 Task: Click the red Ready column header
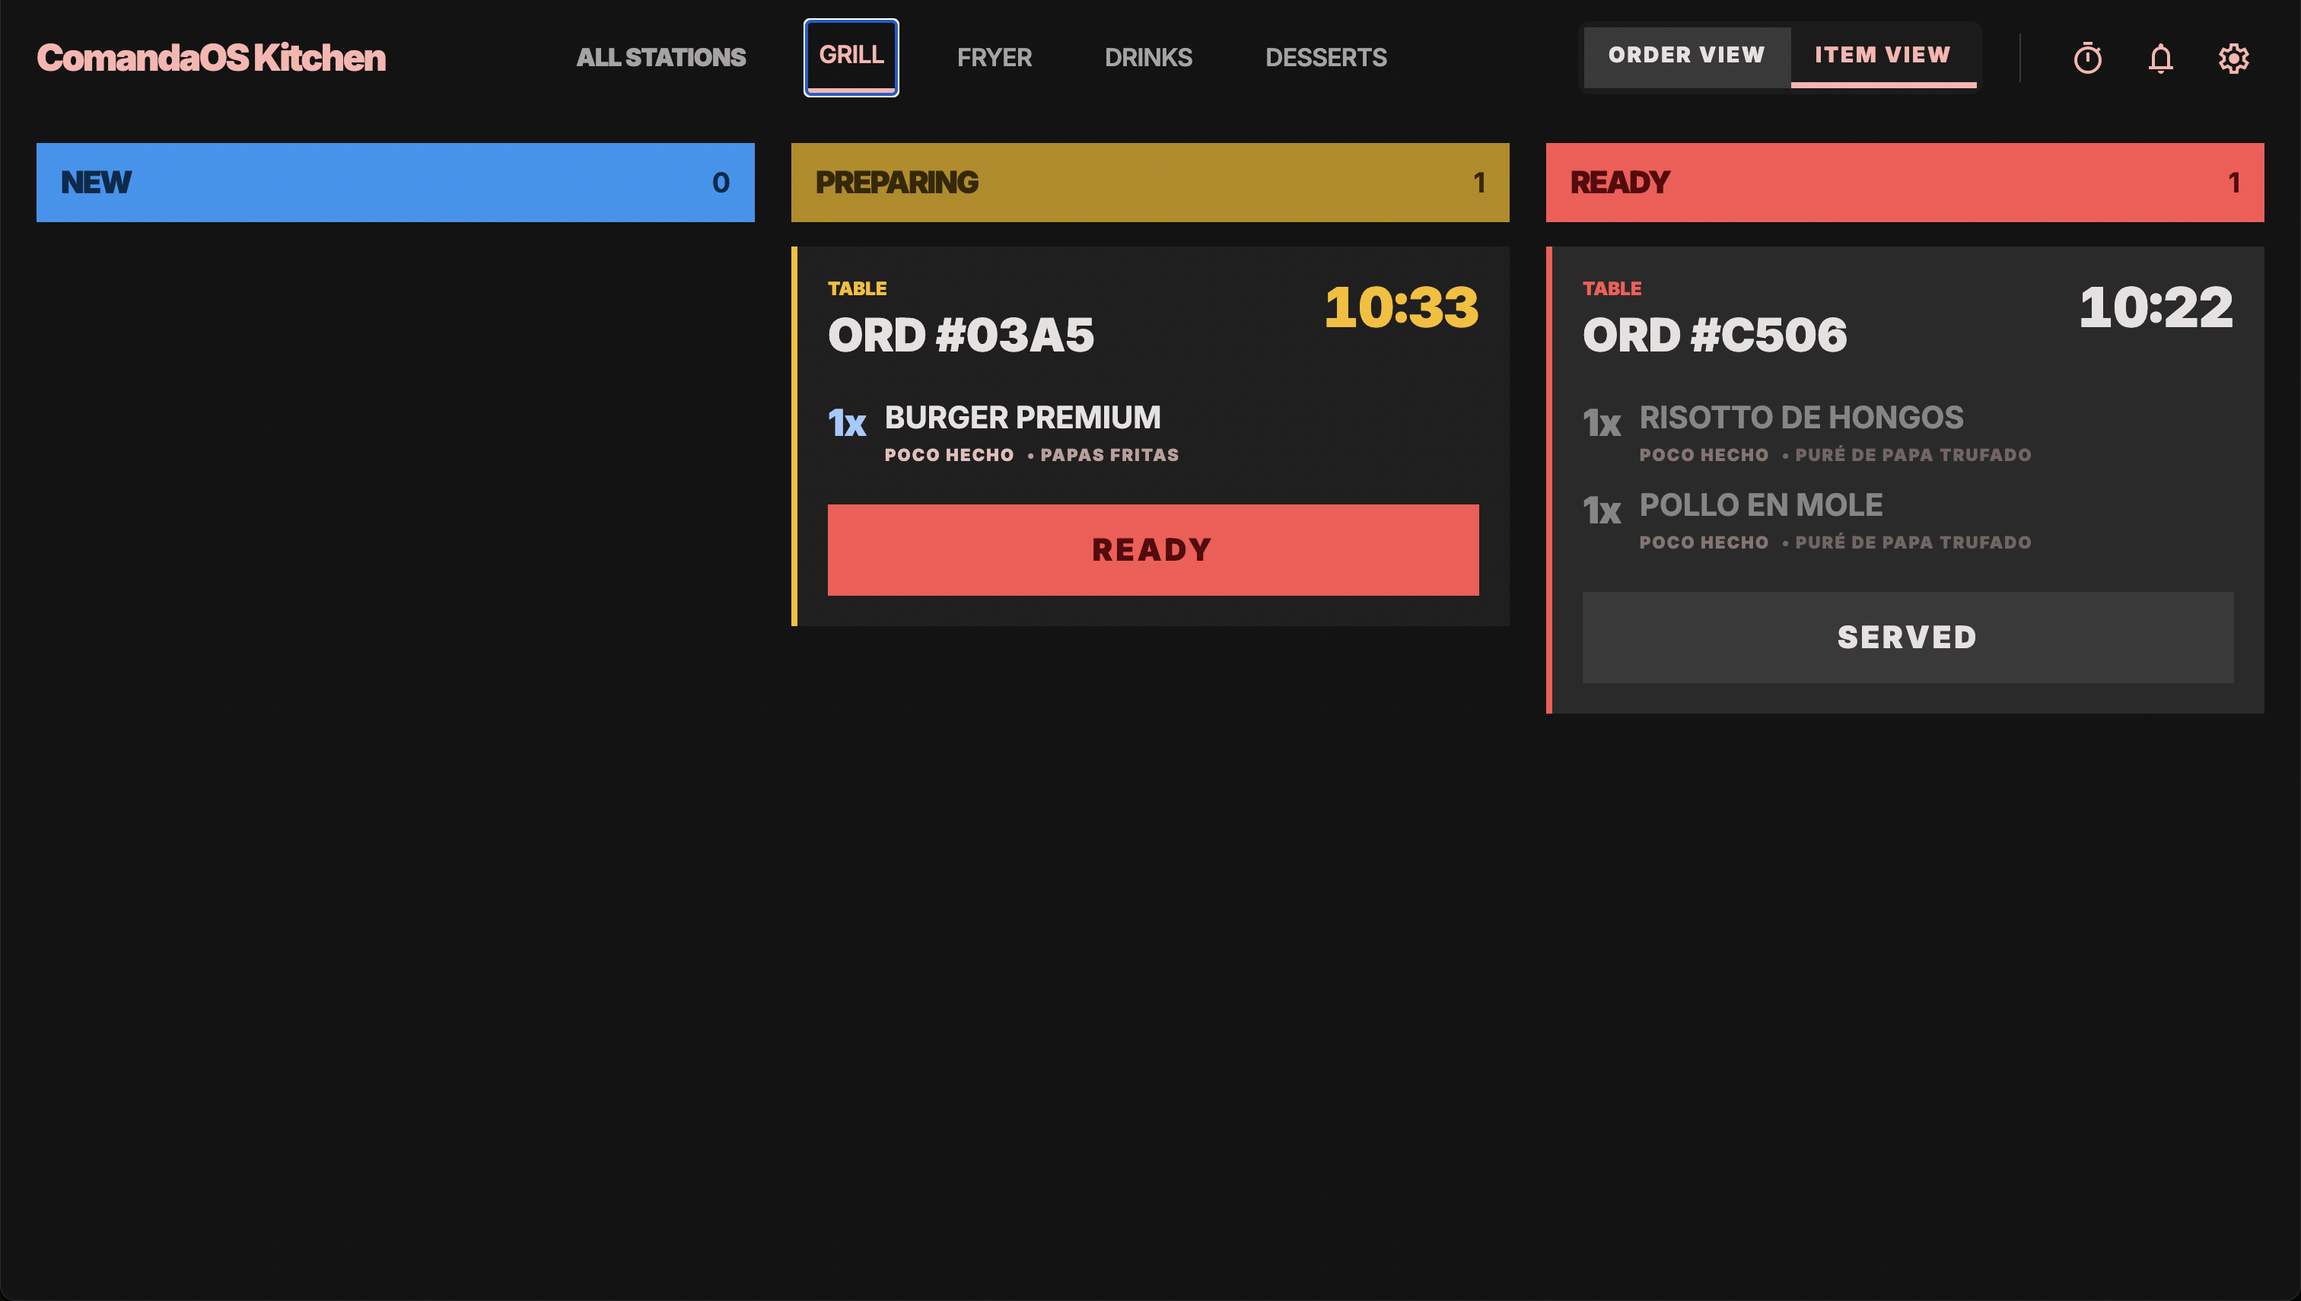click(x=1905, y=183)
